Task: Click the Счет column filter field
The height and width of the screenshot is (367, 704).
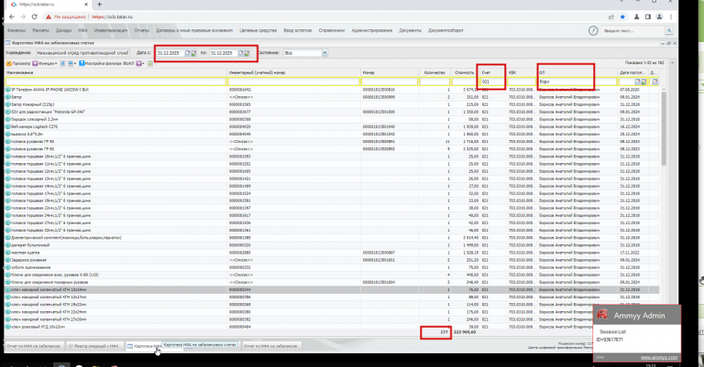Action: click(492, 81)
